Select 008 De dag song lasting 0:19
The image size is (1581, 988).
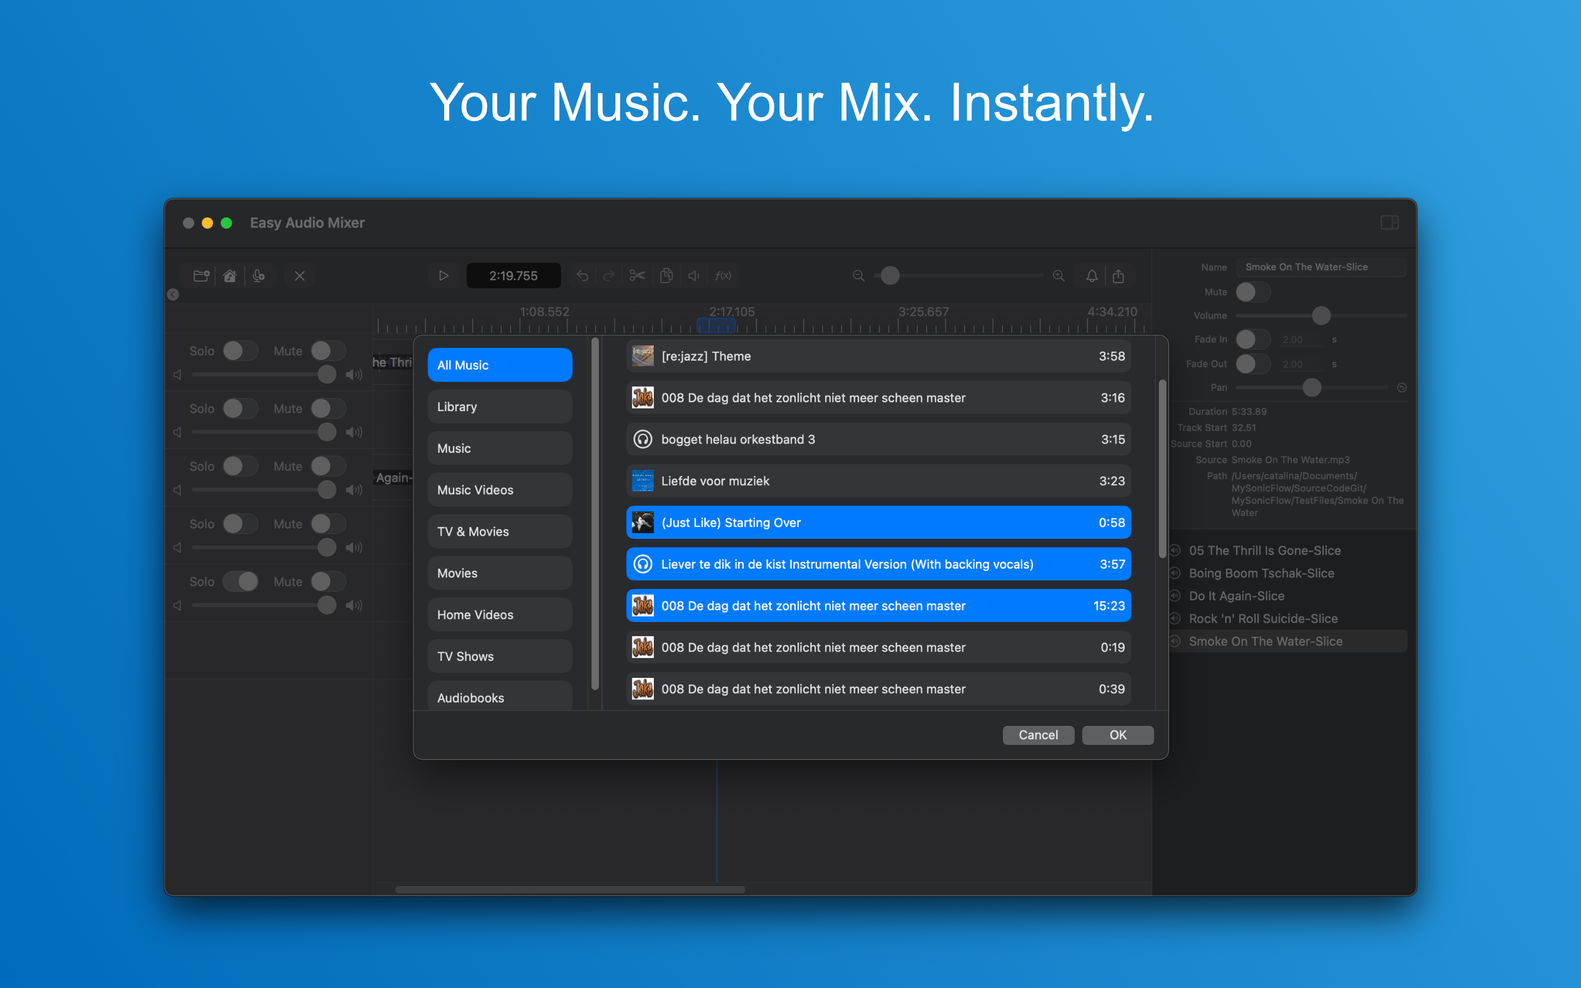click(879, 647)
